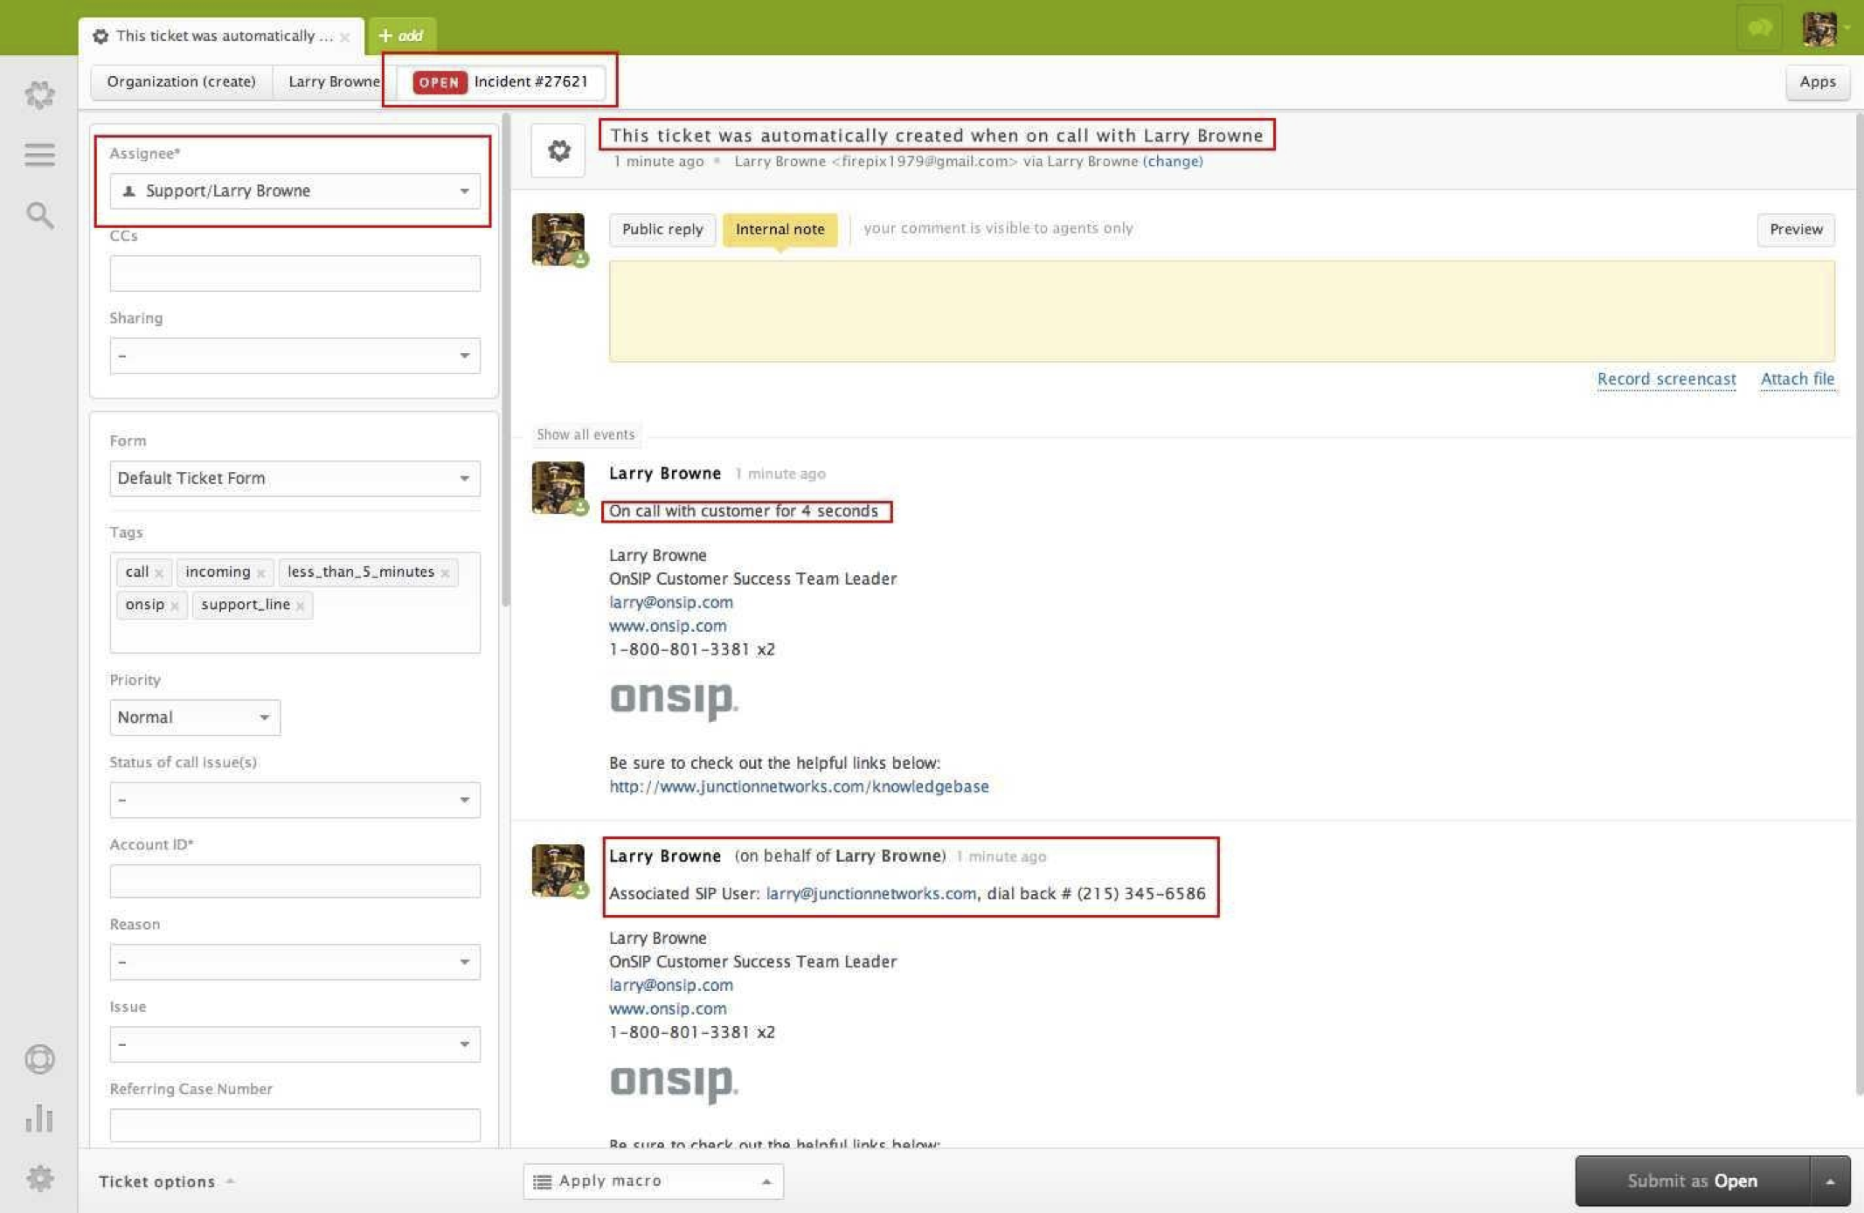Remove the 'call' tag
Image resolution: width=1864 pixels, height=1213 pixels.
pyautogui.click(x=159, y=573)
